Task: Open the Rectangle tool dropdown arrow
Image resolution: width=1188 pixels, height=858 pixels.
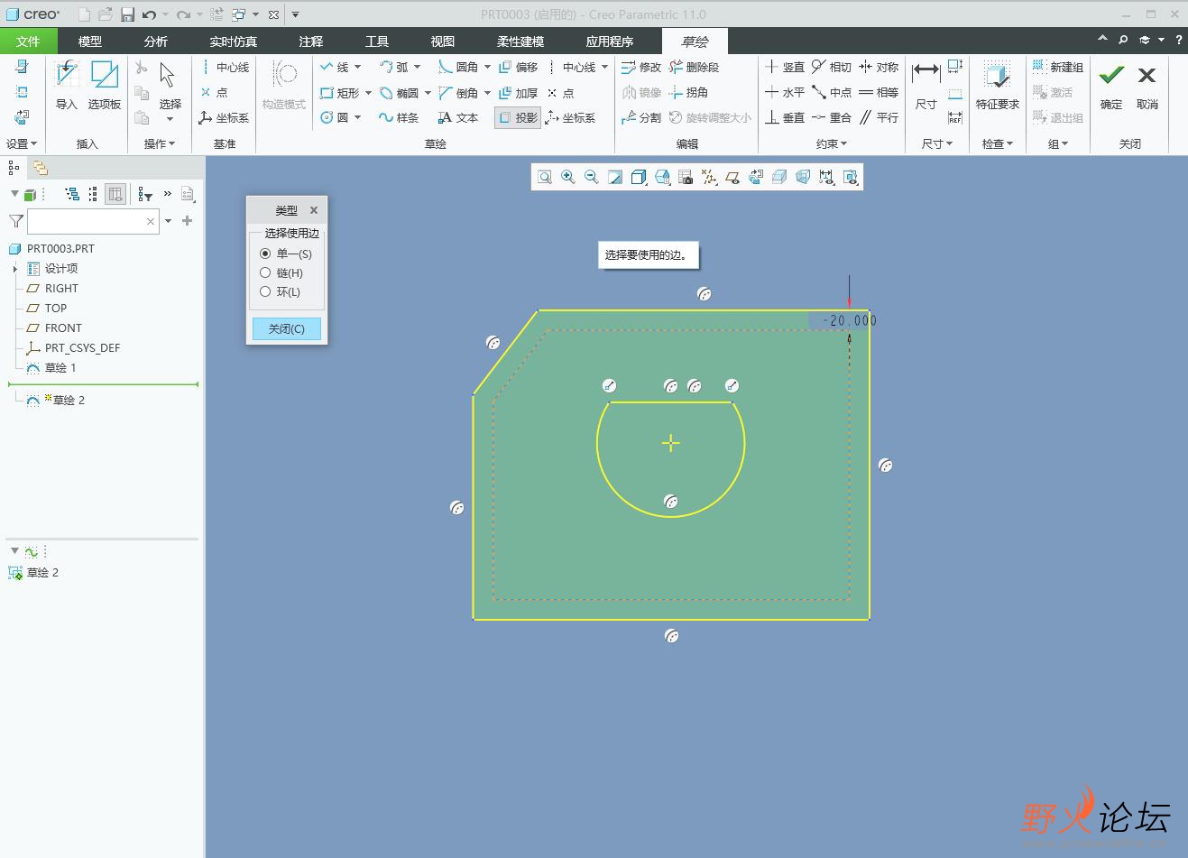Action: [x=368, y=93]
